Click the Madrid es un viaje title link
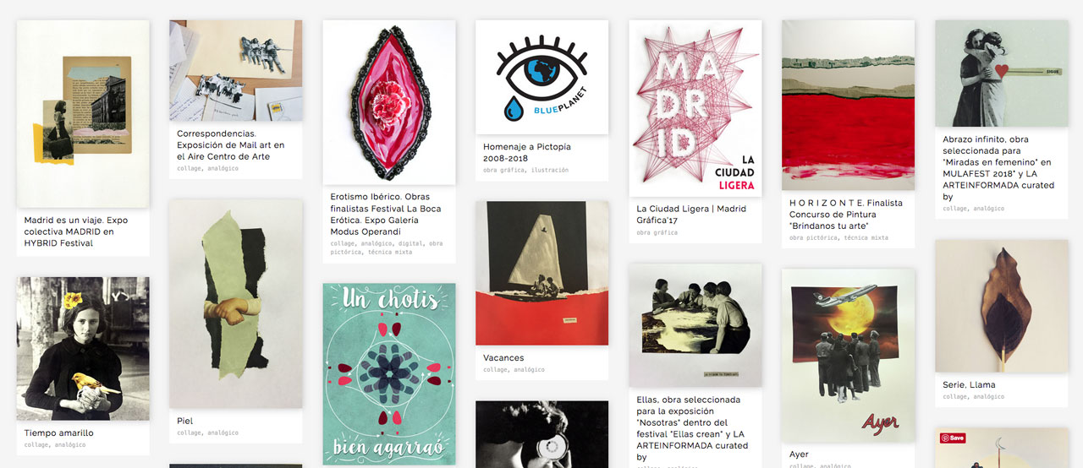Viewport: 1083px width, 468px height. [x=76, y=231]
